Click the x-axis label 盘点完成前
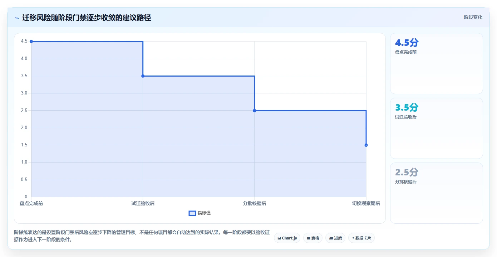The image size is (497, 257). 31,204
